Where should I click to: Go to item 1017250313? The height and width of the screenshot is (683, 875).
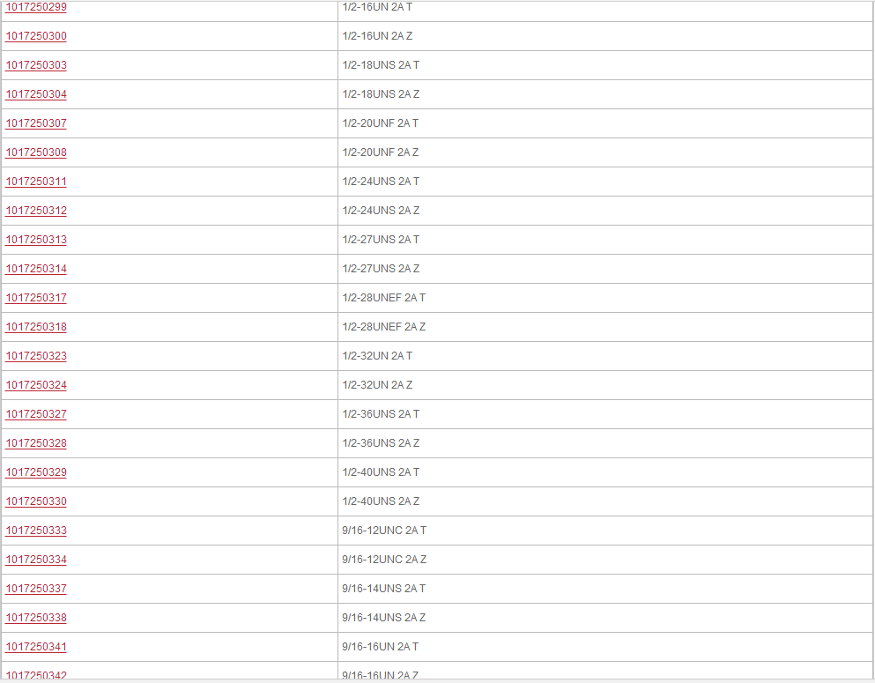click(x=36, y=240)
